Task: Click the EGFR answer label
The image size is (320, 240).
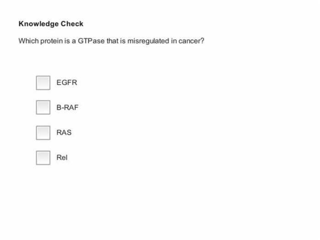Action: tap(67, 83)
